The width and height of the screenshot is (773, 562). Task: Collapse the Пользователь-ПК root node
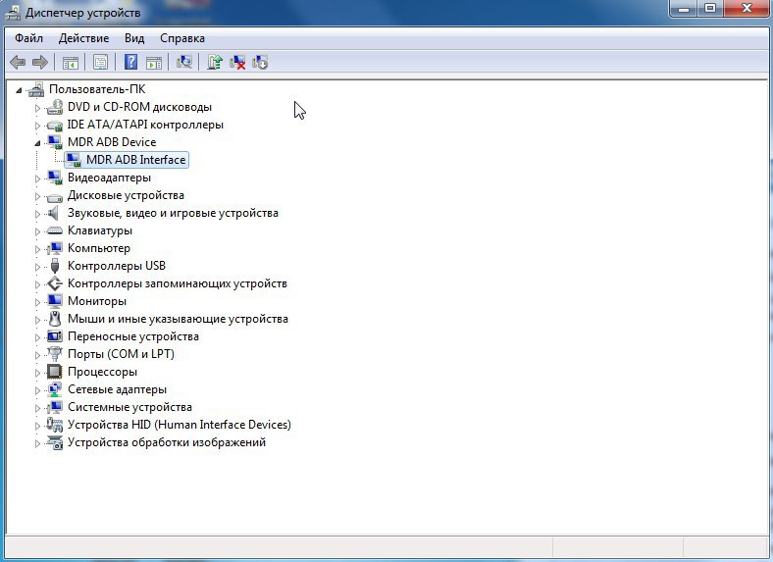pos(19,90)
